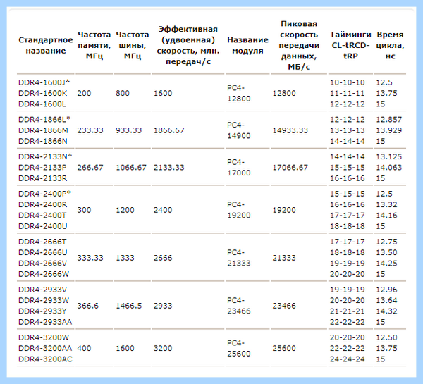Viewport: 423px width, 384px height.
Task: Click the 24-24-24 timings value
Action: [x=347, y=359]
